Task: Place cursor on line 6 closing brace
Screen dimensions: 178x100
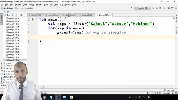Action: [40, 42]
